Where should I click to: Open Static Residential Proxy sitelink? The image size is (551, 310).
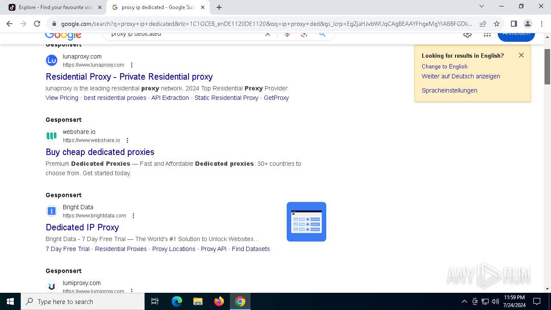pyautogui.click(x=226, y=98)
